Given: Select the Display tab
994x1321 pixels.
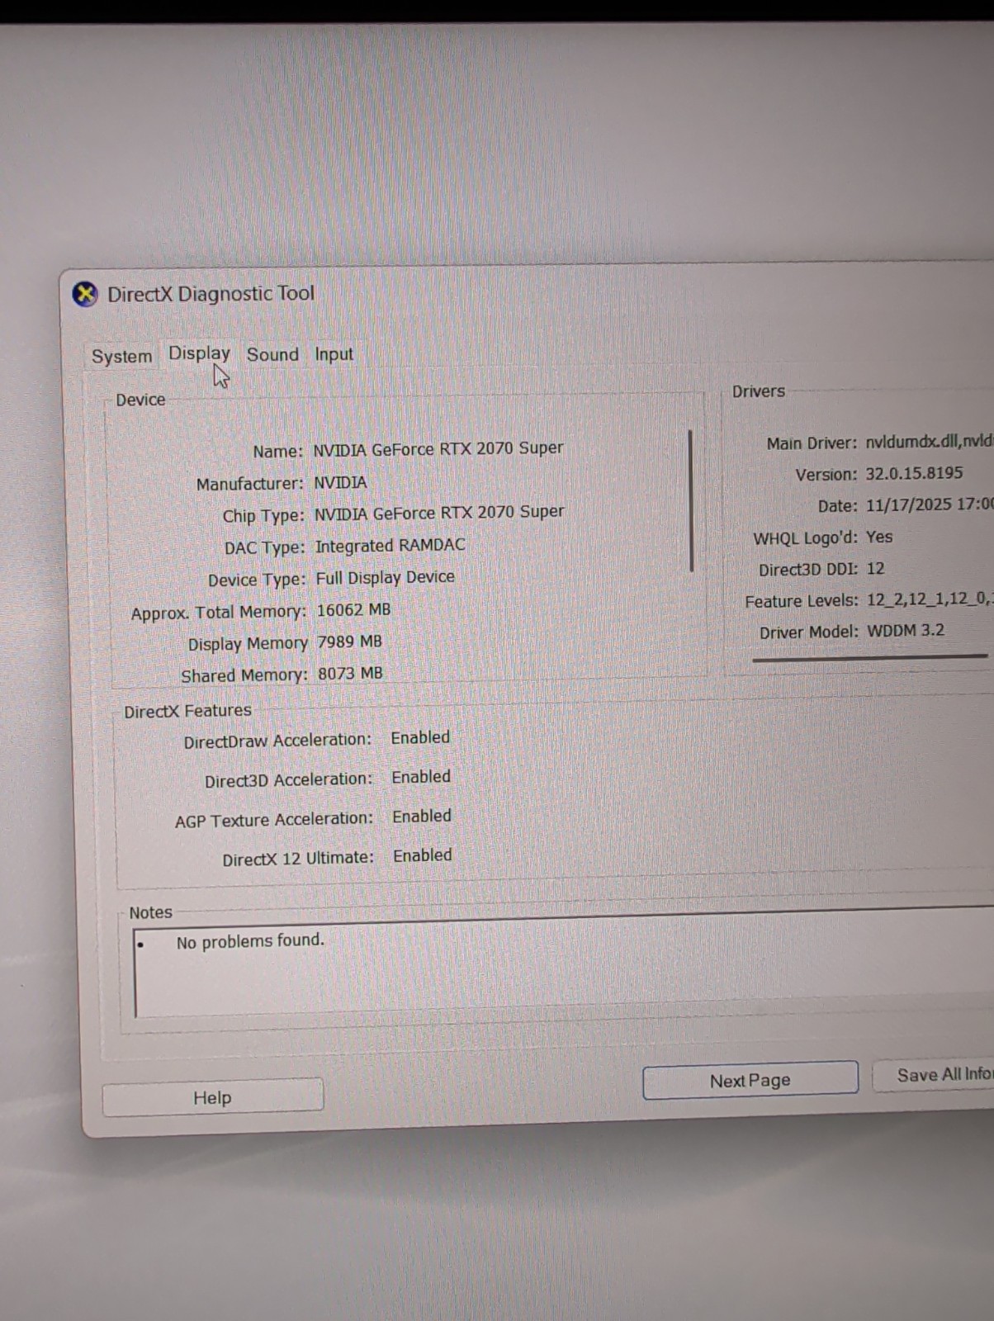Looking at the screenshot, I should click(x=199, y=353).
